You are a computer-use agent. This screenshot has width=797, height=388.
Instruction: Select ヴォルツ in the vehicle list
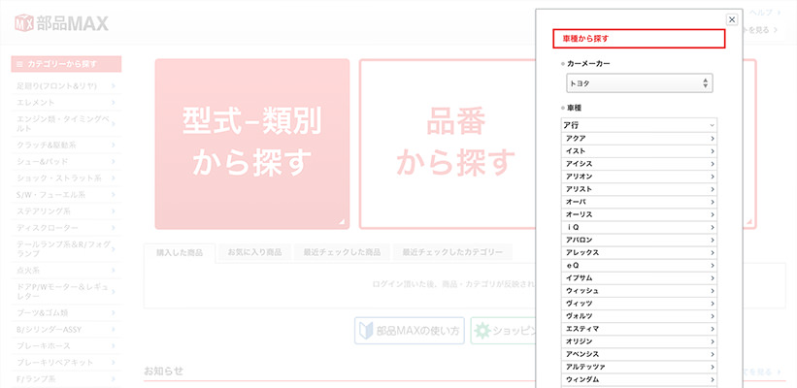(639, 316)
